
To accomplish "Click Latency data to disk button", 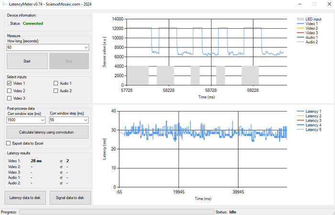I will pos(25,198).
